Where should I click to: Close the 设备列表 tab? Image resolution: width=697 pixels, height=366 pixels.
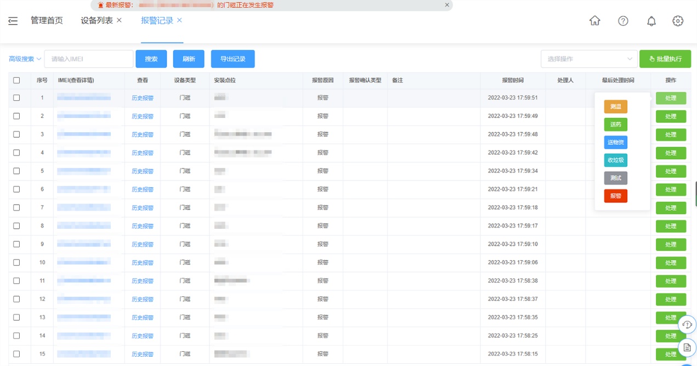(120, 20)
